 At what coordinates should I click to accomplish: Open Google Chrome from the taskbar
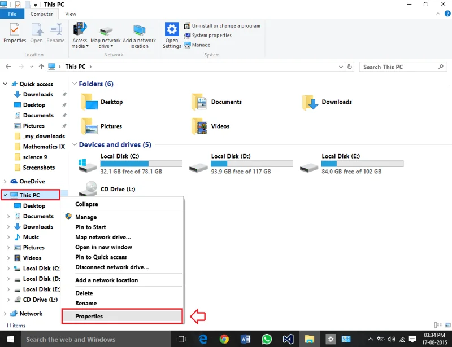224,339
